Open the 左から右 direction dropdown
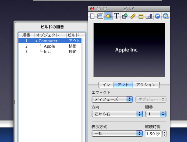The image size is (187, 142). (117, 114)
